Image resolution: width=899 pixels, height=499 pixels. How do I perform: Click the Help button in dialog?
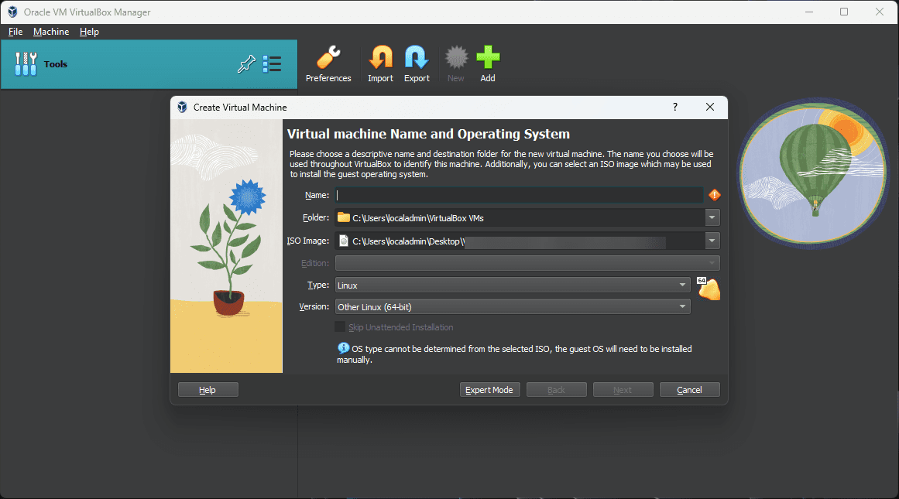(x=208, y=390)
